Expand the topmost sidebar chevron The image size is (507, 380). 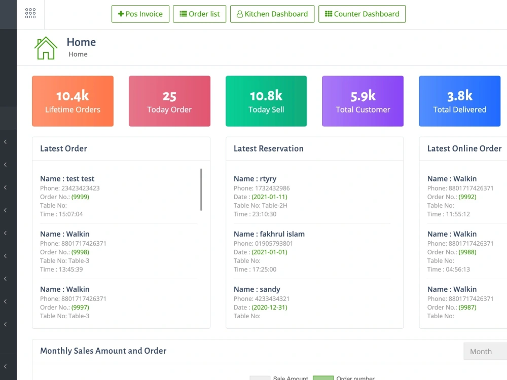pyautogui.click(x=5, y=142)
